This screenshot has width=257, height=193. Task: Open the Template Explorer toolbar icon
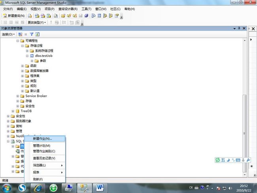[x=111, y=16]
